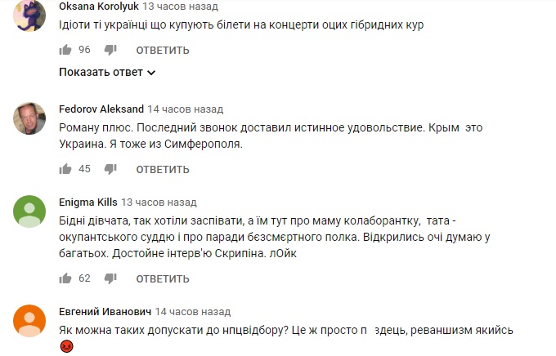Dislike Fedorov Aleksand's comment
This screenshot has height=356, width=556.
[x=110, y=169]
